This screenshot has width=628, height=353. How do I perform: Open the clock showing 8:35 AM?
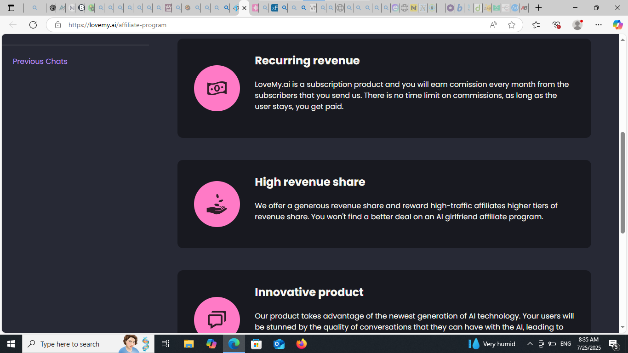coord(588,344)
